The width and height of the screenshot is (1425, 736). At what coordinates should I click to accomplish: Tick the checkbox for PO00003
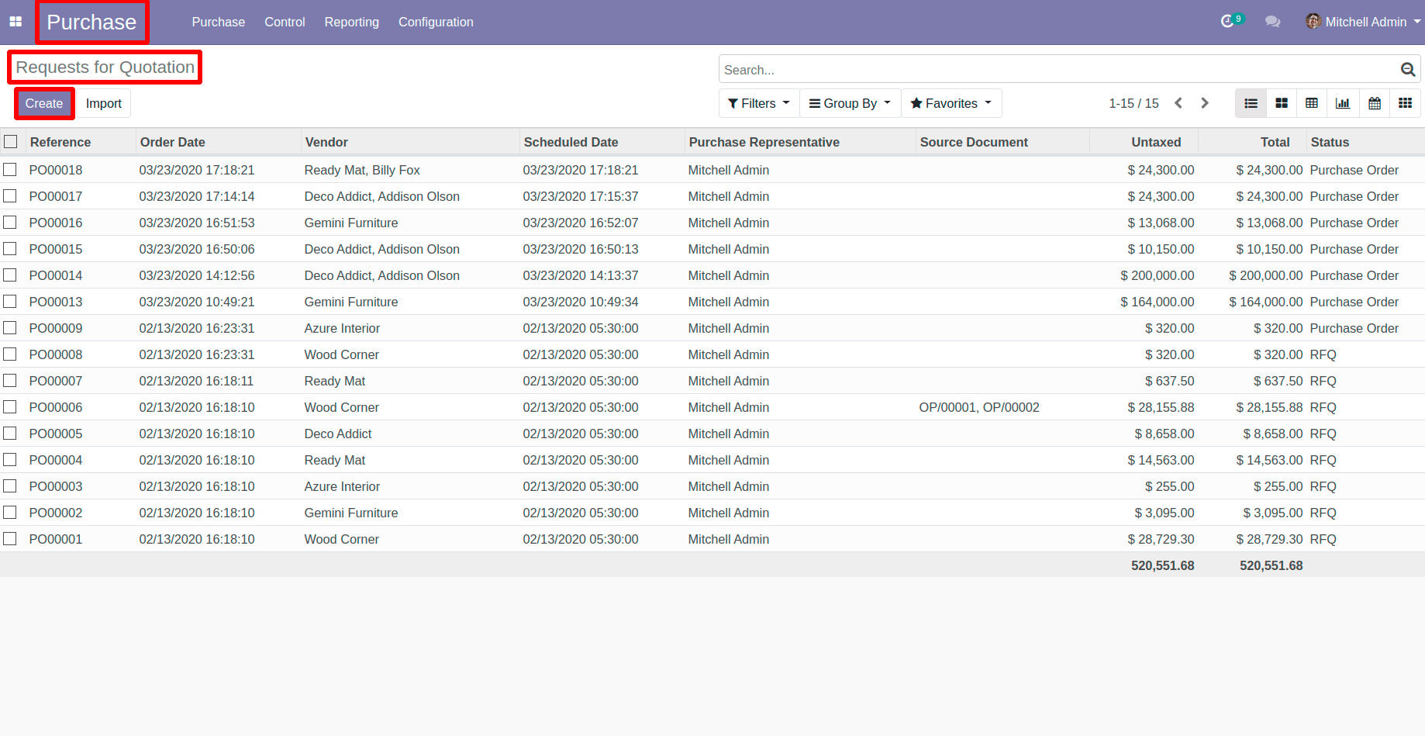pyautogui.click(x=10, y=485)
